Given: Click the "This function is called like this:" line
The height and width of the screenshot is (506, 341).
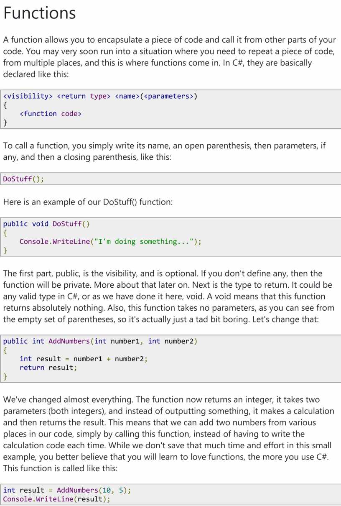Looking at the screenshot, I should pyautogui.click(x=61, y=468).
